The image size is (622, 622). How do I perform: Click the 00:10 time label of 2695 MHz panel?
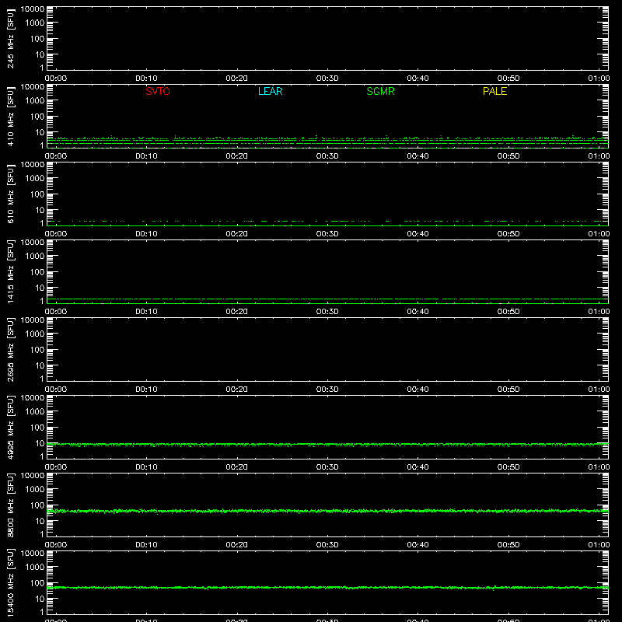tap(146, 390)
